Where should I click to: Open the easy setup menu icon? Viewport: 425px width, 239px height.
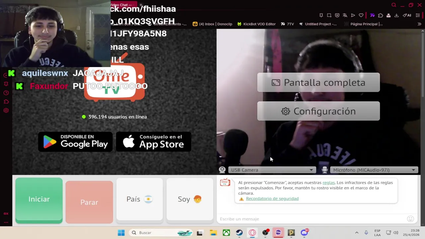tap(418, 15)
